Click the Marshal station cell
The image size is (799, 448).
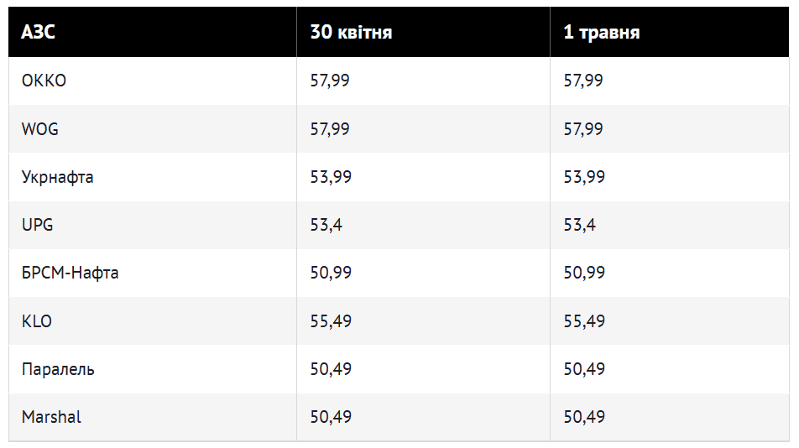click(x=153, y=417)
